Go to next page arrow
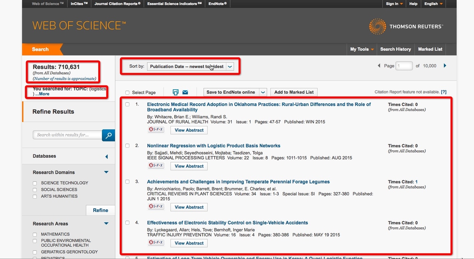 coord(445,66)
